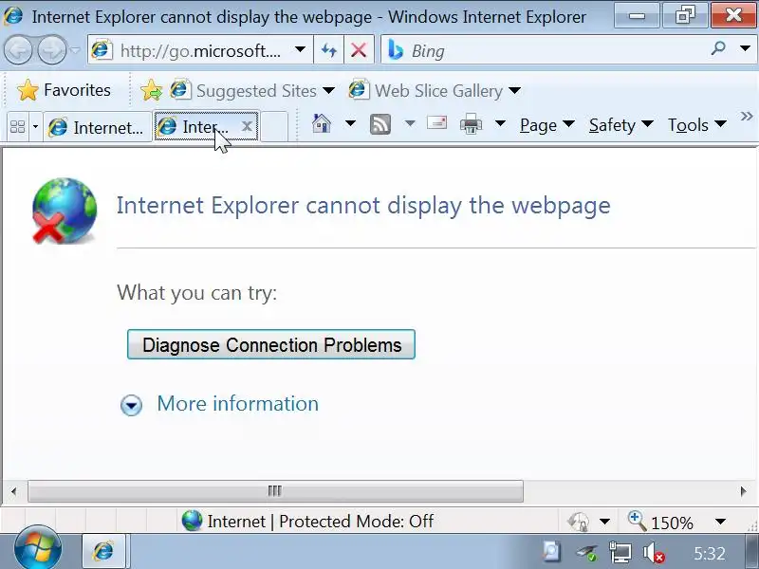Click the scroll right arrow
This screenshot has height=569, width=759.
click(x=744, y=491)
